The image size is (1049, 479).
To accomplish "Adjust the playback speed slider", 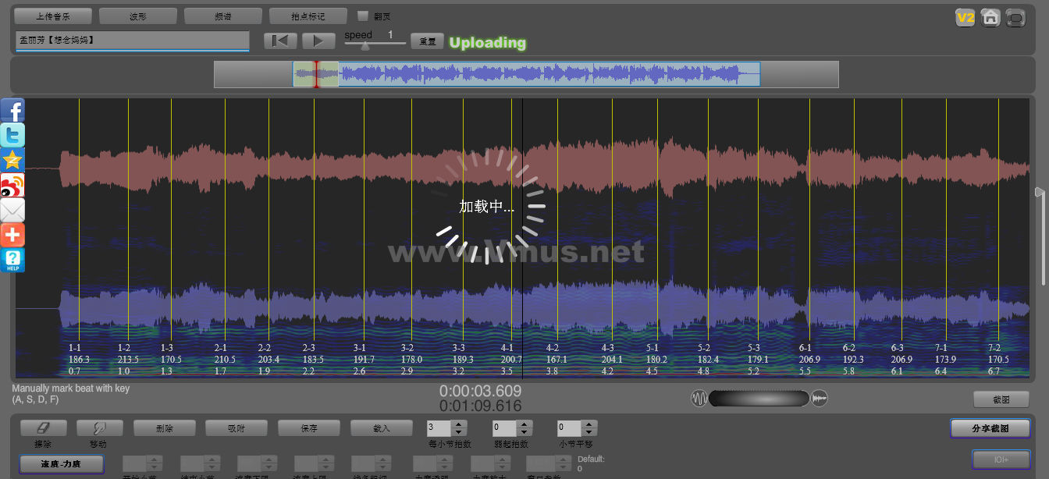I will pyautogui.click(x=365, y=45).
